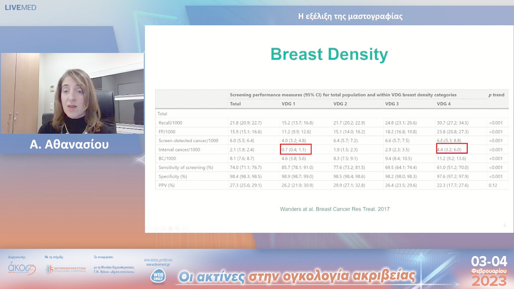Image resolution: width=514 pixels, height=289 pixels.
Task: Click the LIVEMED logo
Action: coord(20,8)
